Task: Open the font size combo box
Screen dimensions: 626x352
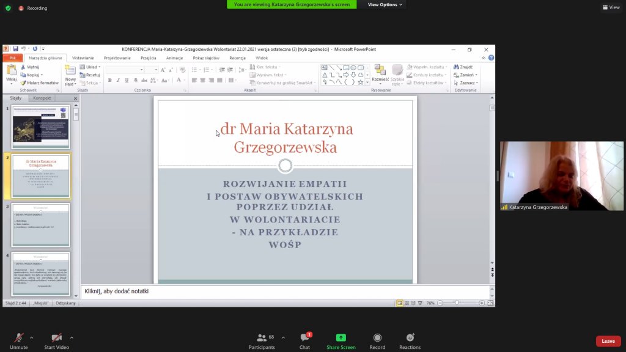Action: click(x=152, y=70)
